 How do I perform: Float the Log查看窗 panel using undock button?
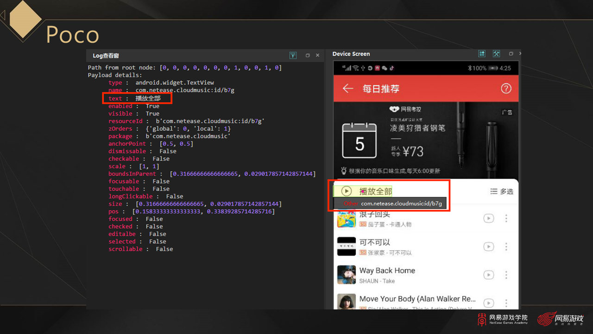(x=307, y=55)
